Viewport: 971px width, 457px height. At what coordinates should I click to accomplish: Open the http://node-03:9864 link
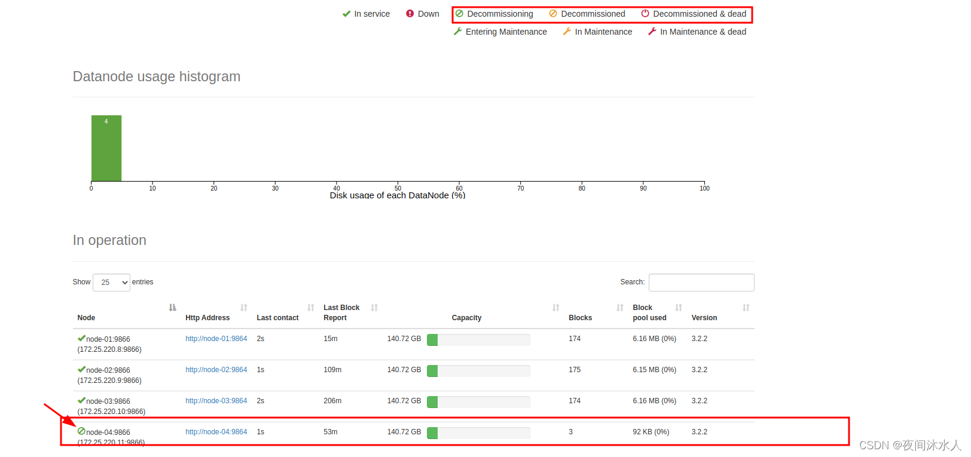pyautogui.click(x=216, y=401)
